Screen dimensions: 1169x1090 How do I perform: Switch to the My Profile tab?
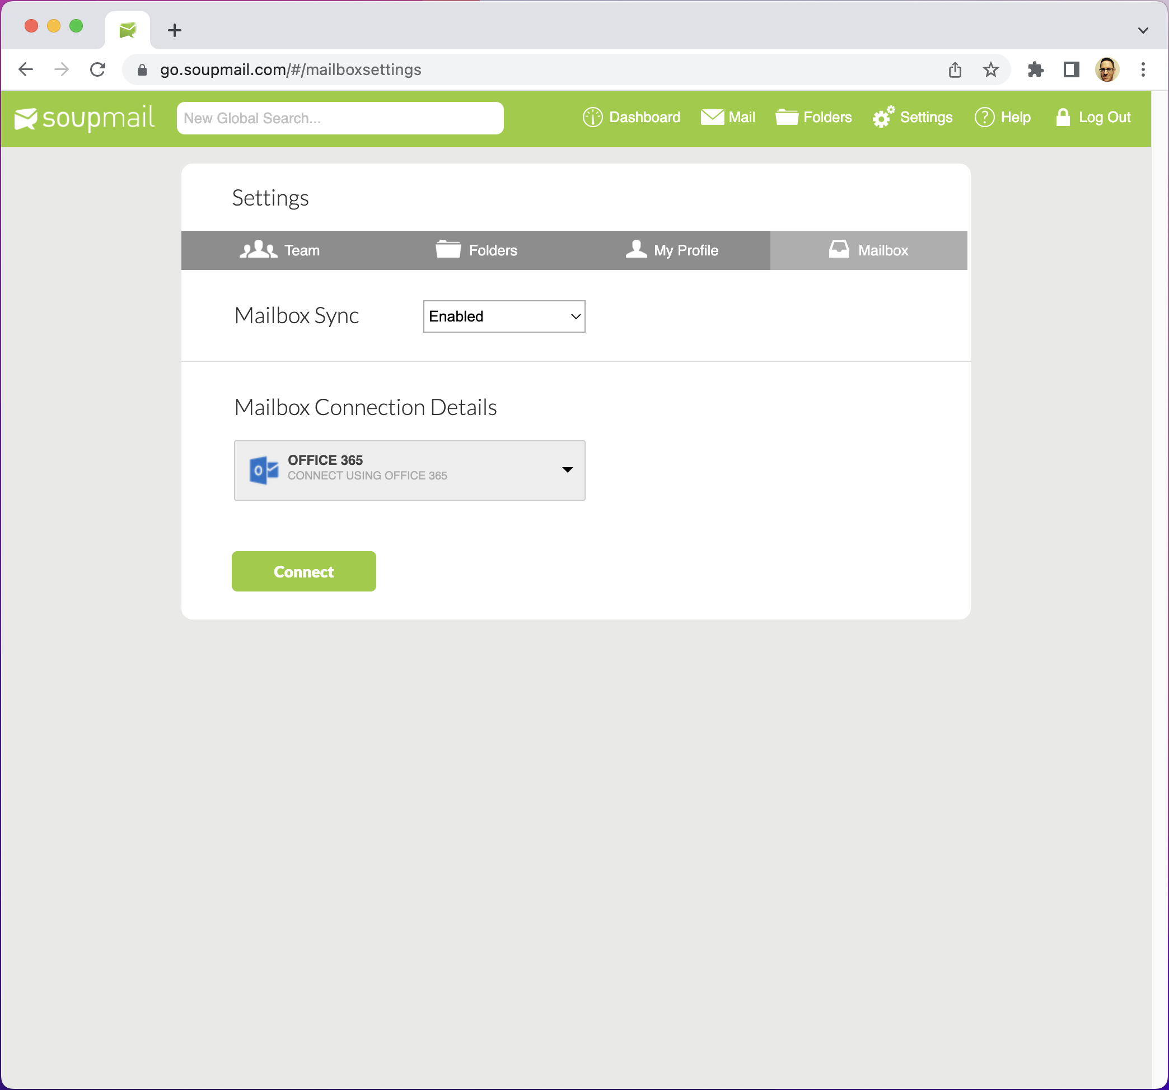(x=671, y=250)
